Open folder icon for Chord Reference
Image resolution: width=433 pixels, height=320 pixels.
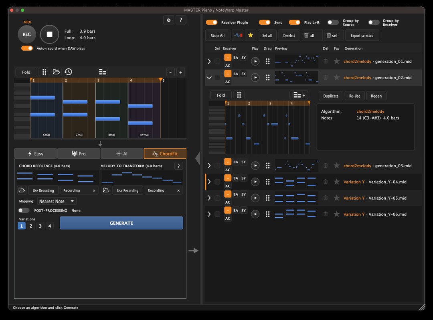[22, 190]
